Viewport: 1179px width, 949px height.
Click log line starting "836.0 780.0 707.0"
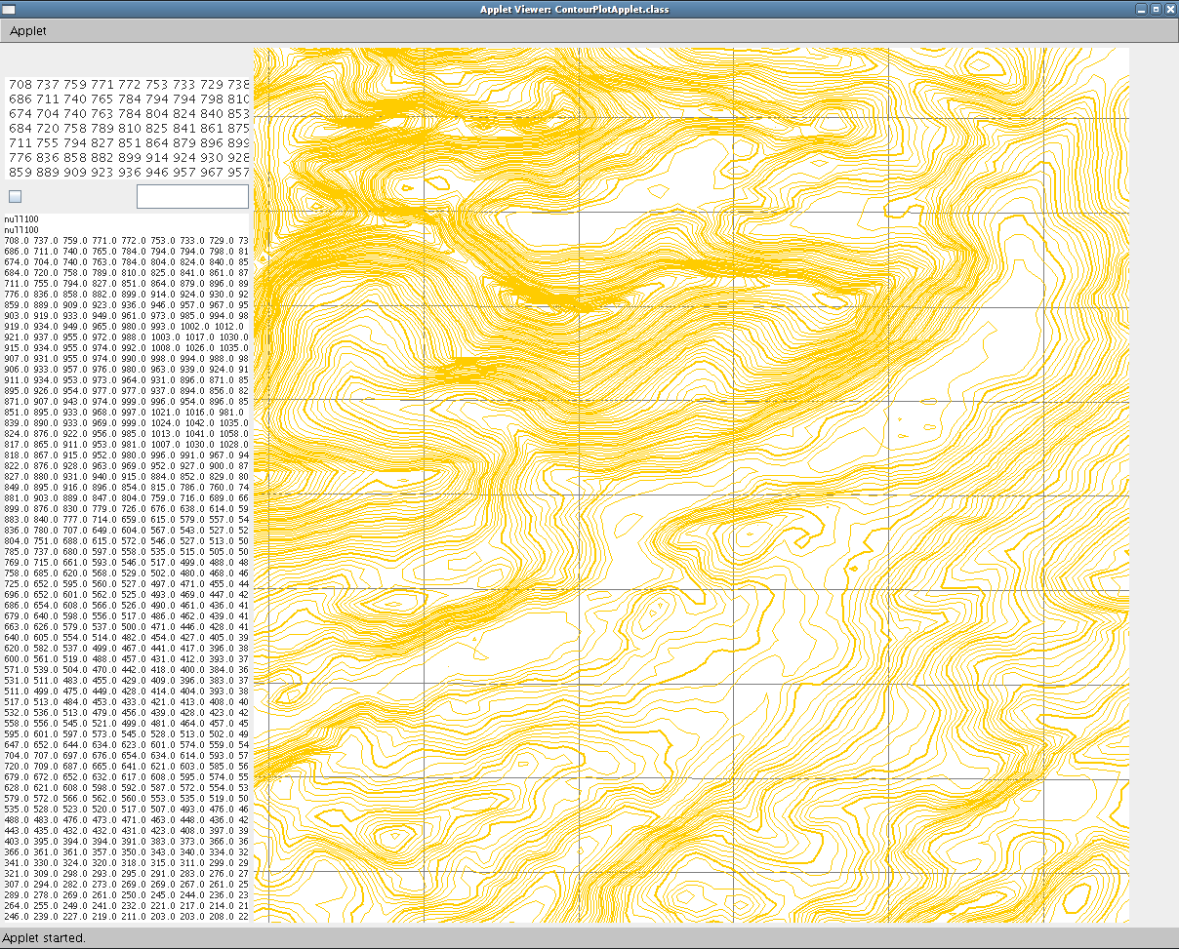tap(126, 530)
